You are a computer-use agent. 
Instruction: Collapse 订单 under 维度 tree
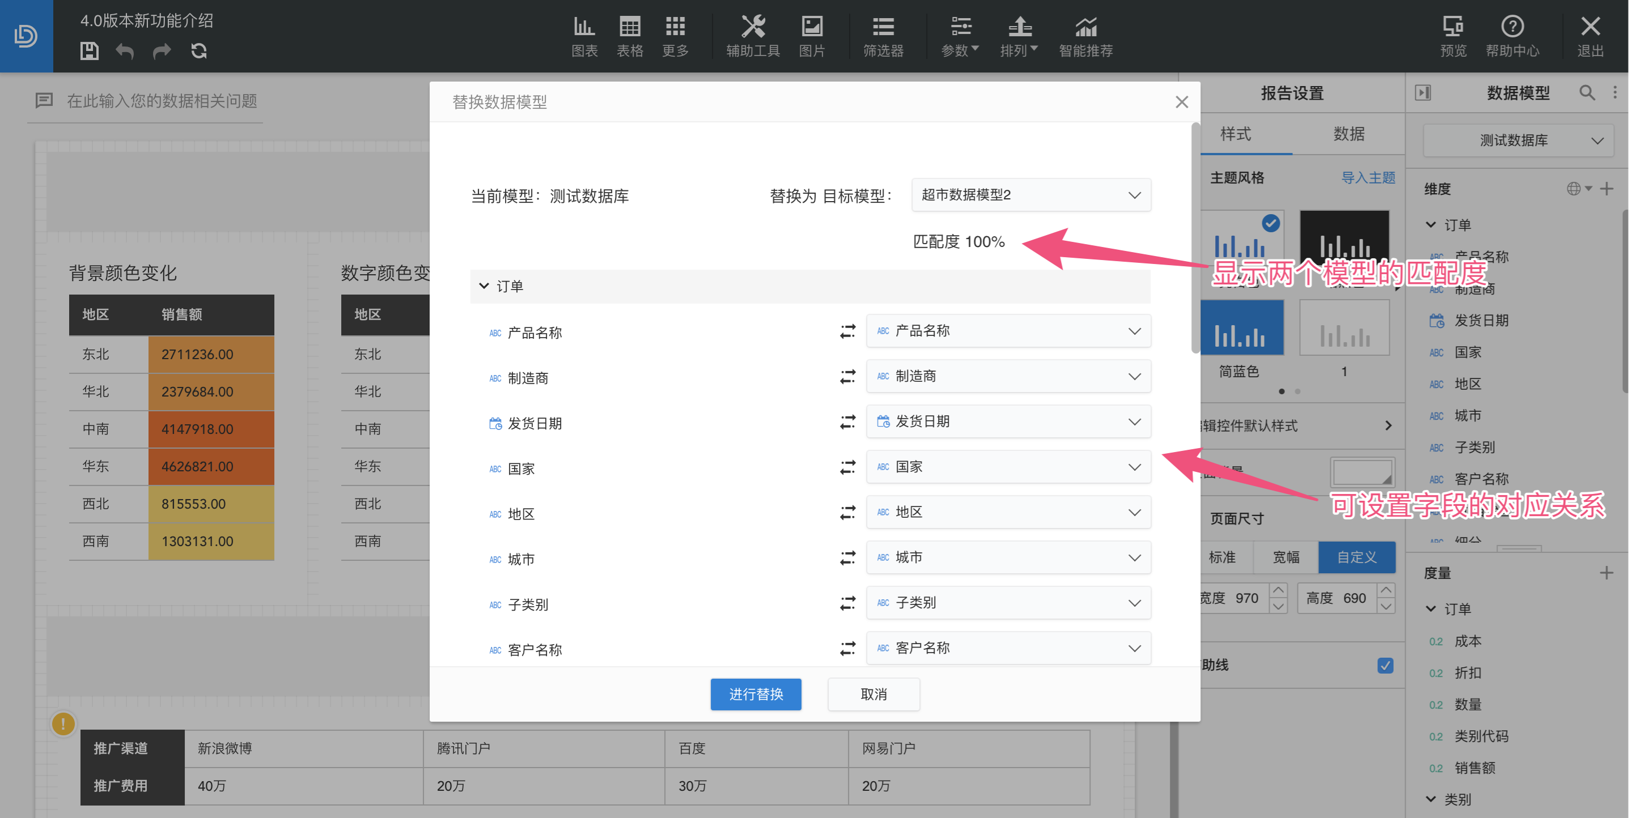1431,225
